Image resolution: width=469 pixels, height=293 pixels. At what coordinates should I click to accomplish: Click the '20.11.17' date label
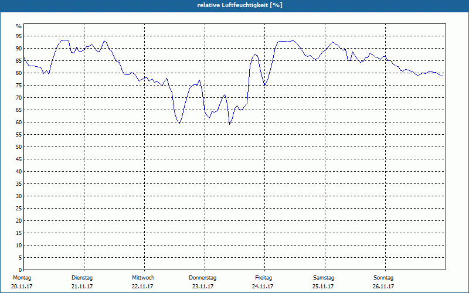coord(22,287)
